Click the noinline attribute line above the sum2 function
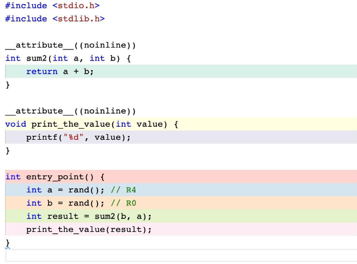This screenshot has height=264, width=357. pyautogui.click(x=71, y=45)
